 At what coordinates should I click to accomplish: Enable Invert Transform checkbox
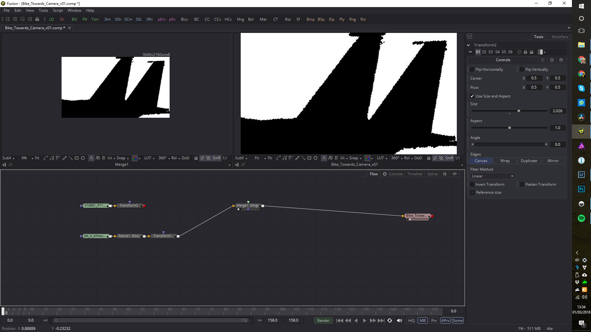[472, 184]
